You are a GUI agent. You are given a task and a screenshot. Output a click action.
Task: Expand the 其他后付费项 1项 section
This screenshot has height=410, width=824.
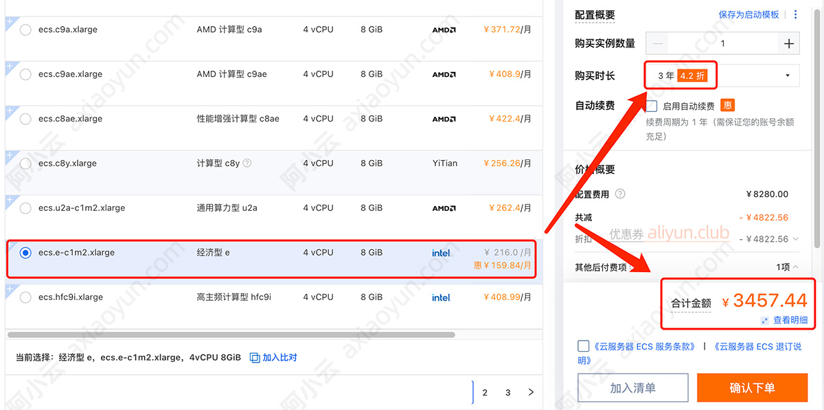[796, 267]
